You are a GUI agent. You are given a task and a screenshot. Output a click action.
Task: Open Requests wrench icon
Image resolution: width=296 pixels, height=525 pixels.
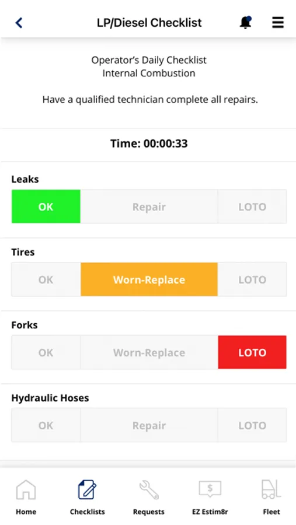[x=149, y=490]
